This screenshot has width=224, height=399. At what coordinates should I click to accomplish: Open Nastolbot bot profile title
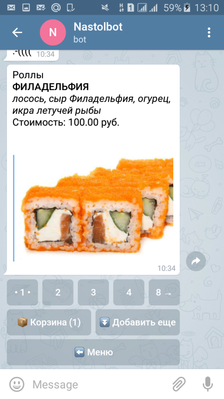(x=98, y=27)
